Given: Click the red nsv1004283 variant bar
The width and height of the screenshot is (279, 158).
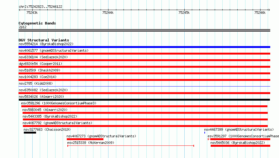Looking at the screenshot, I should pyautogui.click(x=144, y=80).
